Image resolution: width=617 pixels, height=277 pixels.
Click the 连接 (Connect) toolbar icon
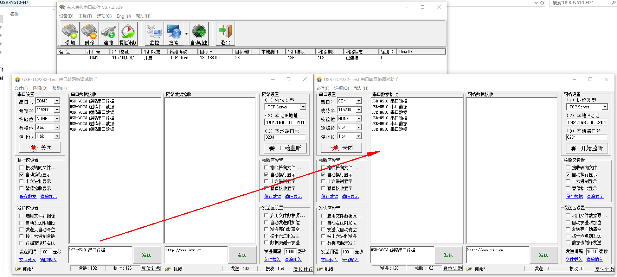pos(109,34)
